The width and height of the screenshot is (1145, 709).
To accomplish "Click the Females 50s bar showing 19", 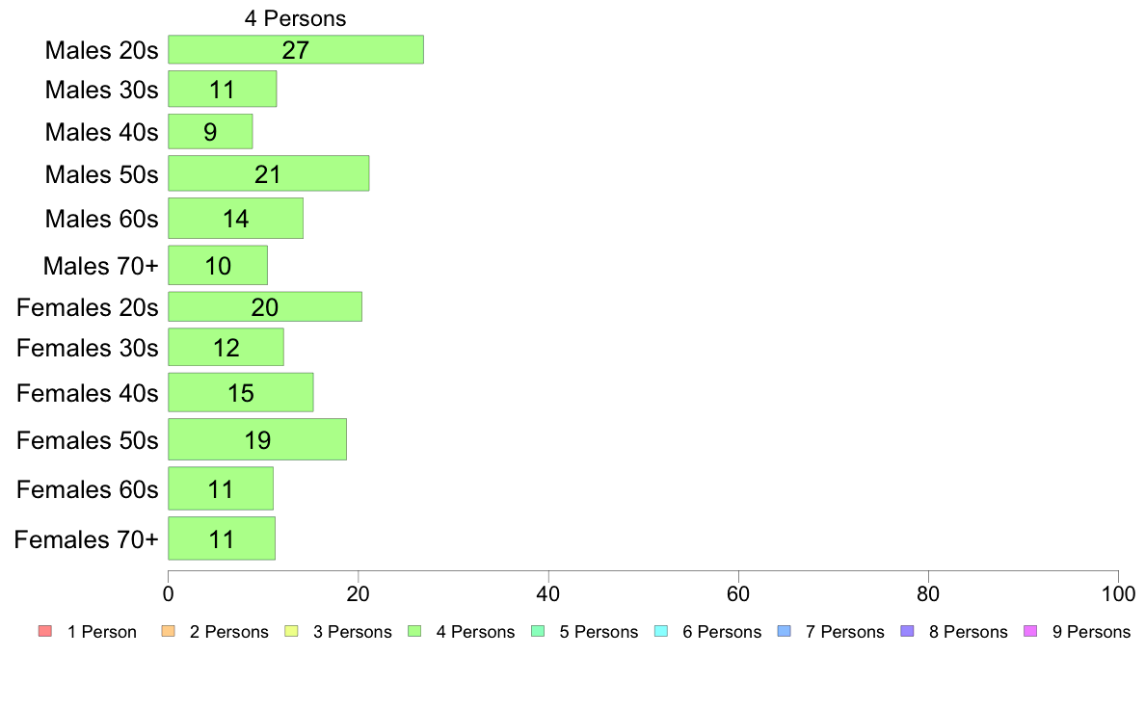I will (257, 439).
